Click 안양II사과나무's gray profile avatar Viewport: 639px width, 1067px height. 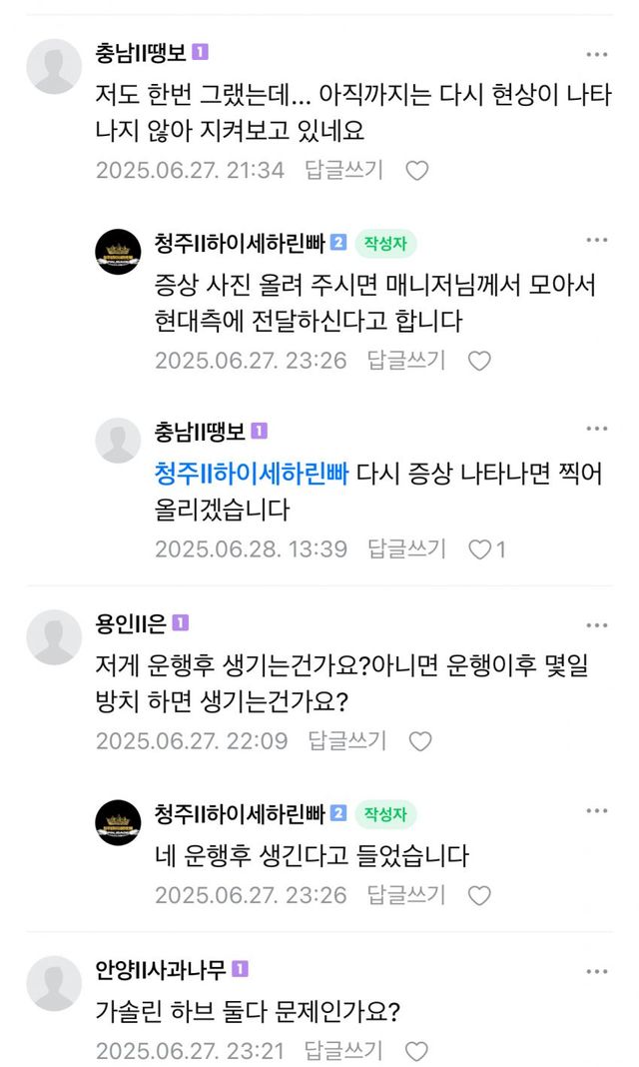coord(54,982)
